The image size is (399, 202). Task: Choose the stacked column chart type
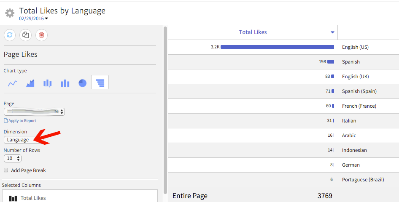[x=47, y=83]
